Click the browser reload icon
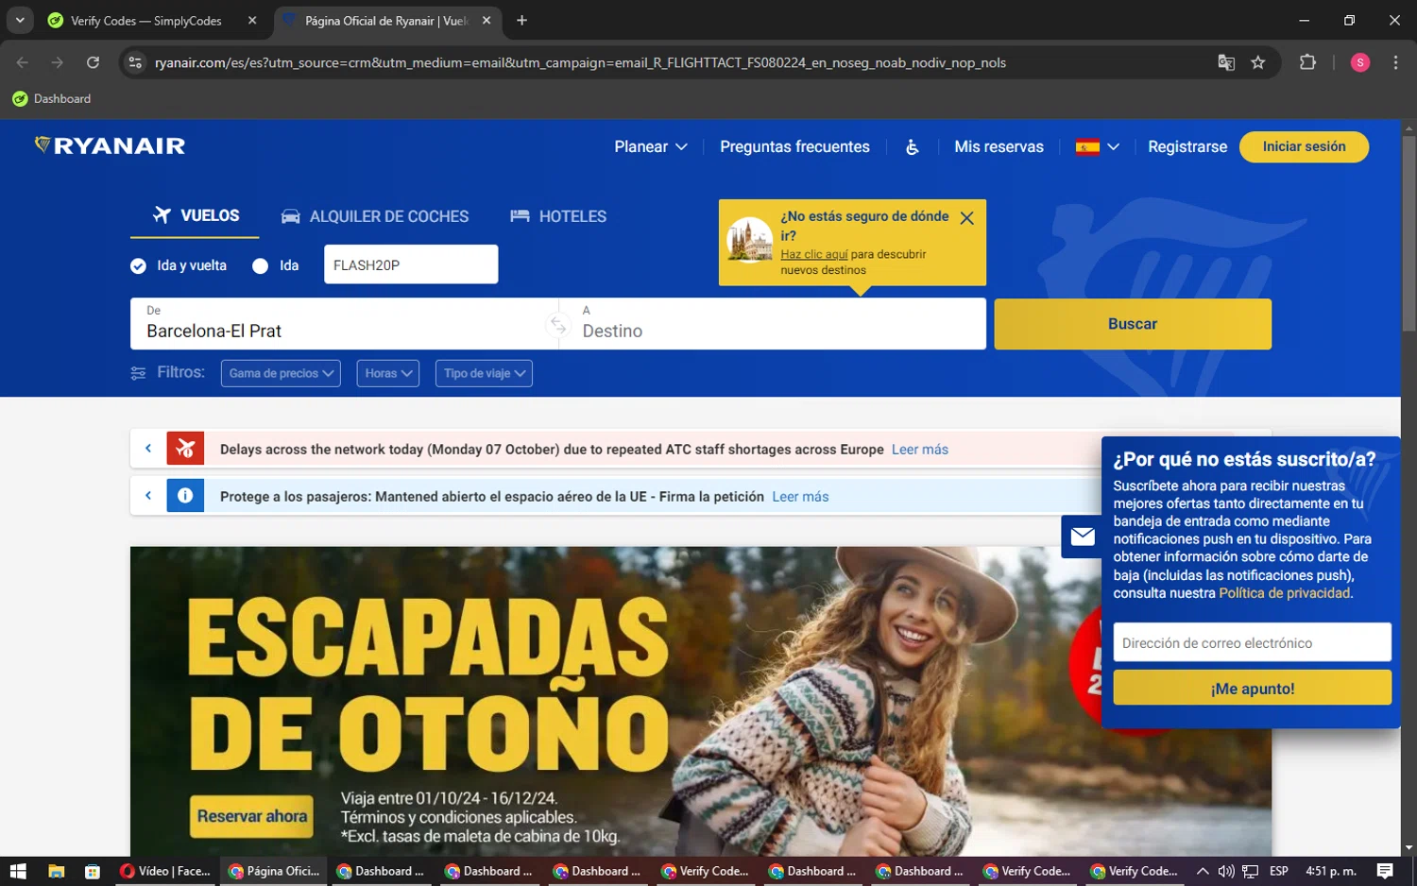Screen dimensions: 1417x886 pyautogui.click(x=93, y=62)
